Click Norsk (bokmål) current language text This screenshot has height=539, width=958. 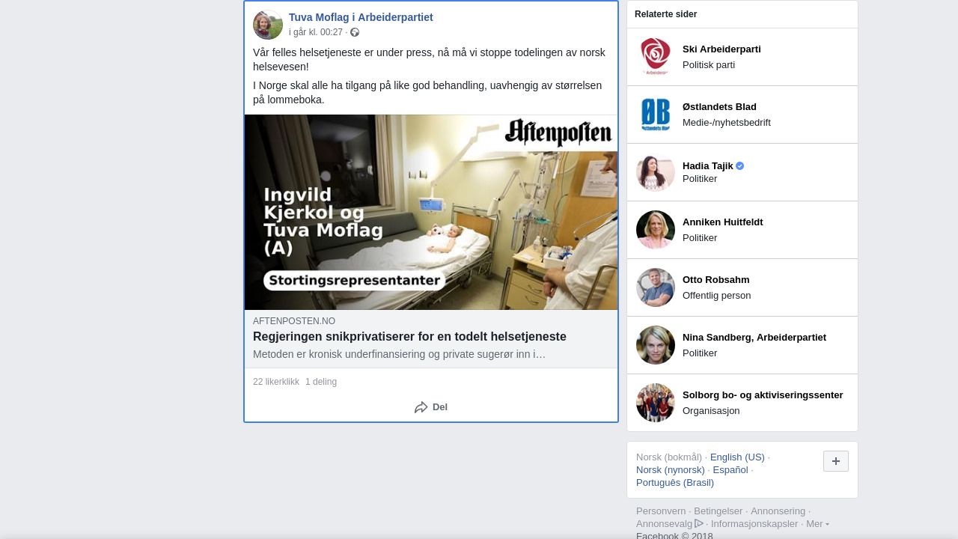[669, 457]
